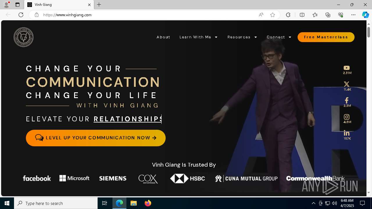The width and height of the screenshot is (372, 209).
Task: Open the LinkedIn social icon
Action: pos(346,133)
